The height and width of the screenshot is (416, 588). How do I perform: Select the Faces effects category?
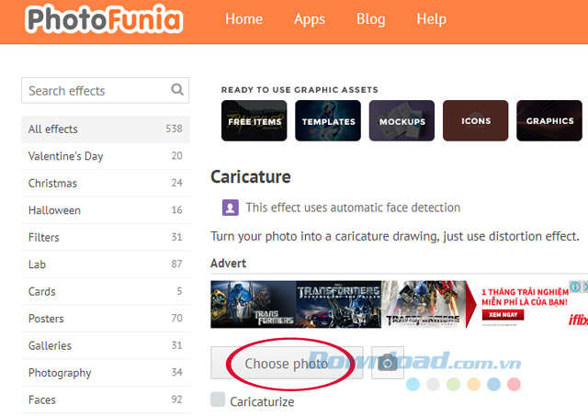(x=42, y=399)
